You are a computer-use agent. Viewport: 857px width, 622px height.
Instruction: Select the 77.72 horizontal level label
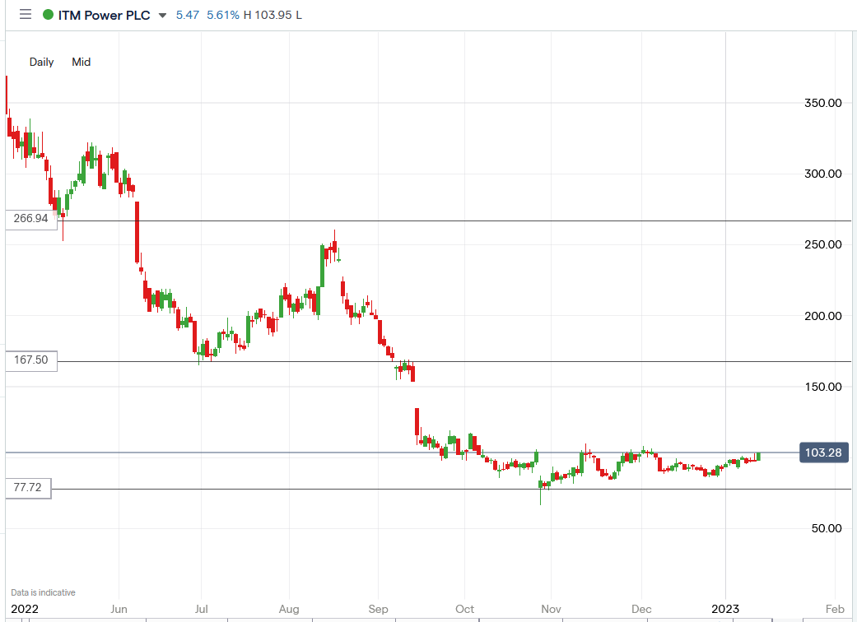click(28, 487)
